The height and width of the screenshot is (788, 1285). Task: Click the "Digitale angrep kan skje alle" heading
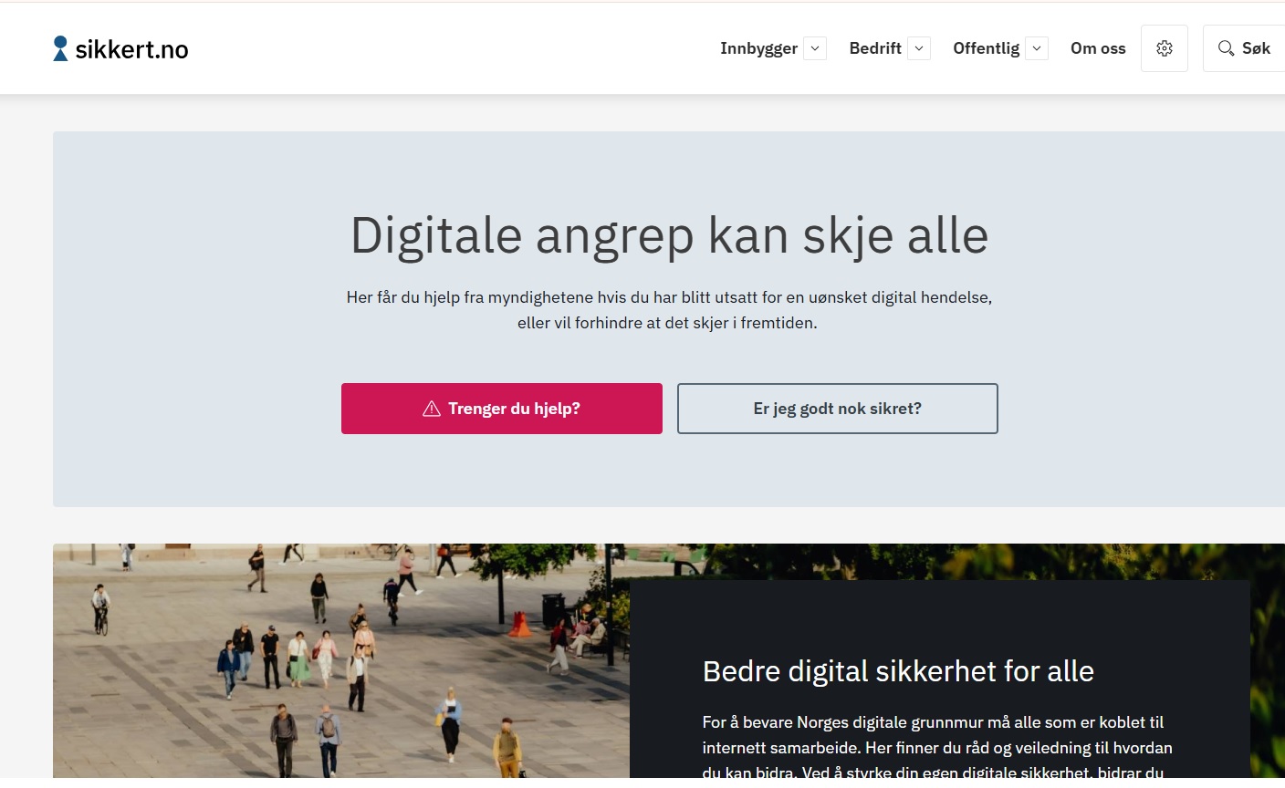click(x=669, y=235)
